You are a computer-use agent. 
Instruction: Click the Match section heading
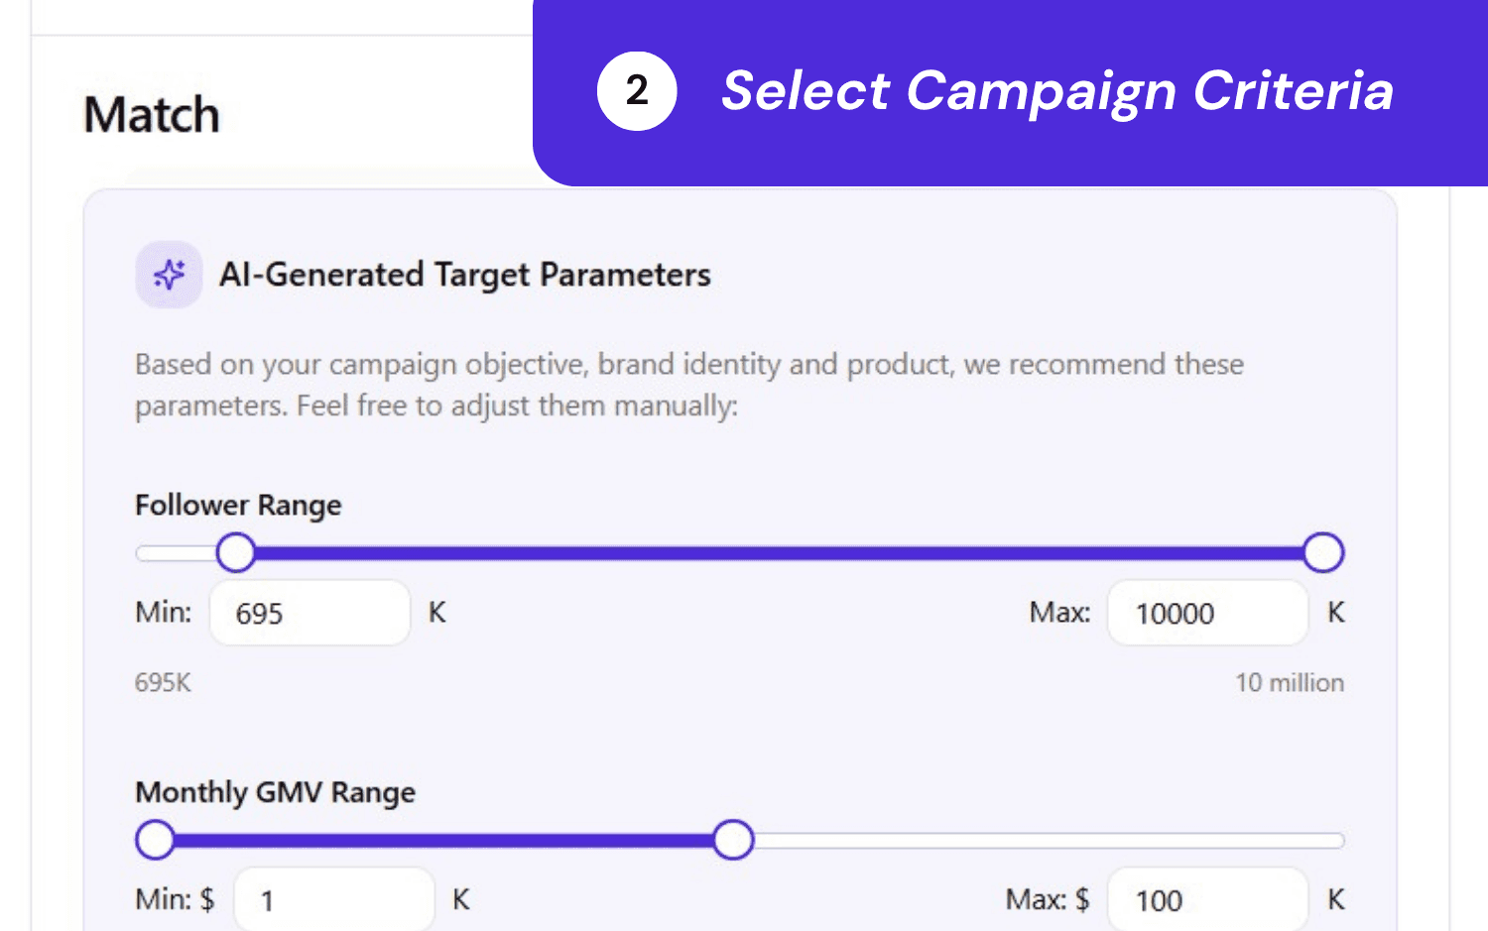point(152,115)
